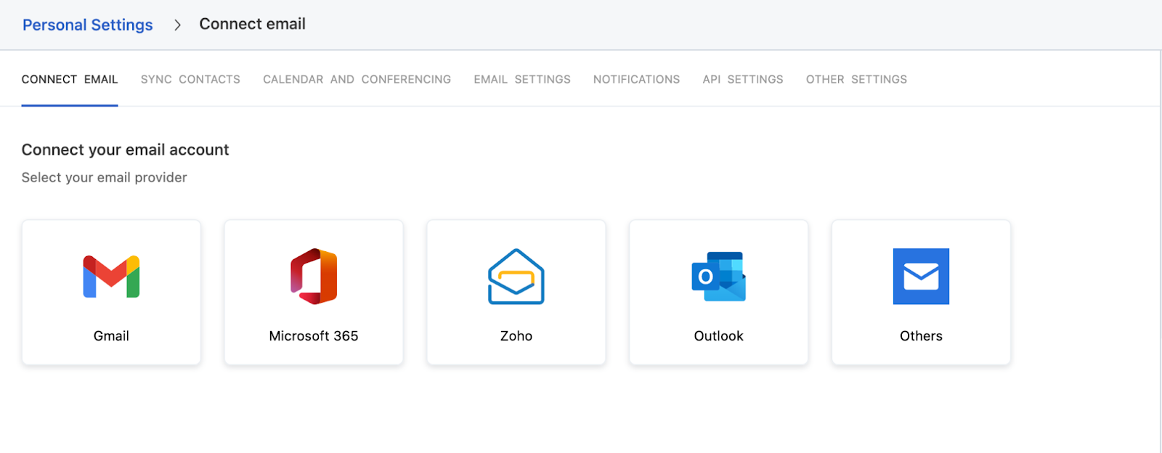Click the Connect email breadcrumb title

253,24
